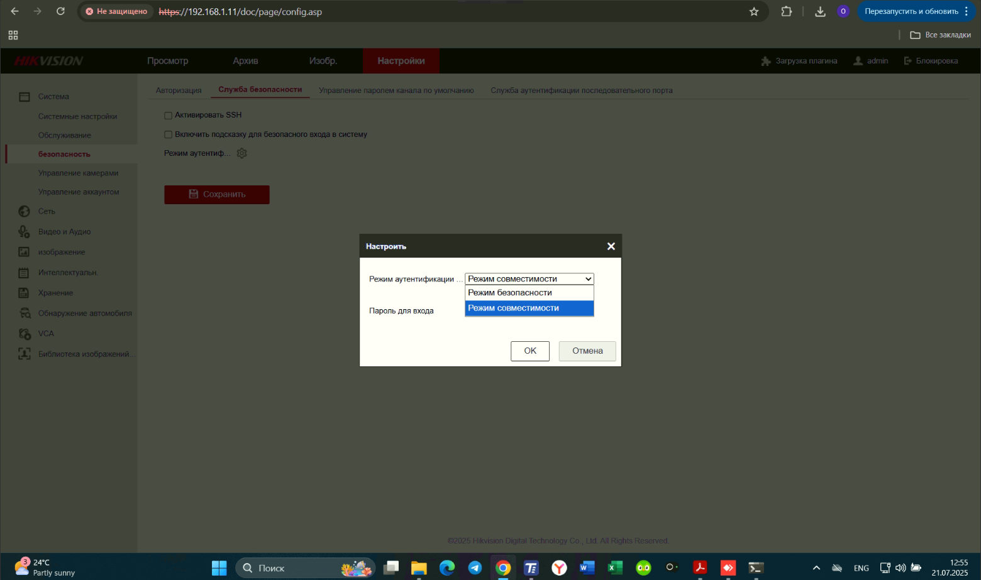
Task: Click the volume icon in system tray
Action: click(901, 568)
